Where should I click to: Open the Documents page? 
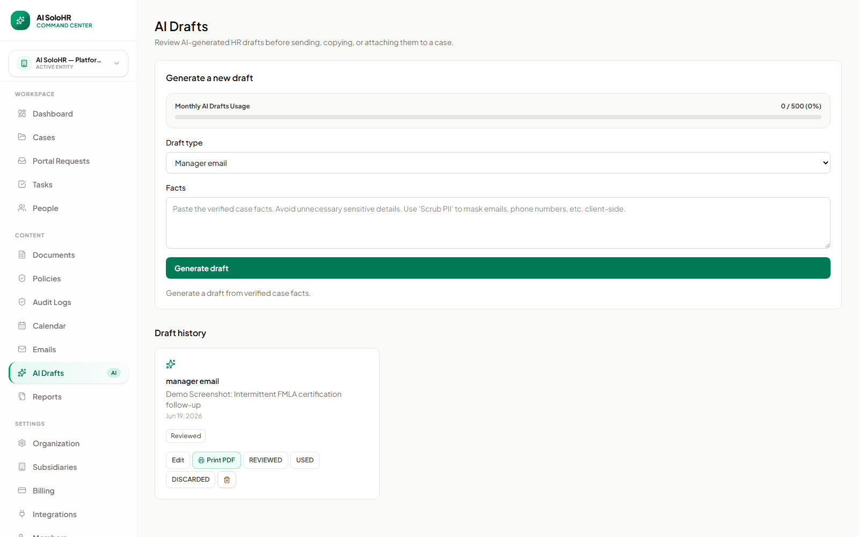coord(69,255)
